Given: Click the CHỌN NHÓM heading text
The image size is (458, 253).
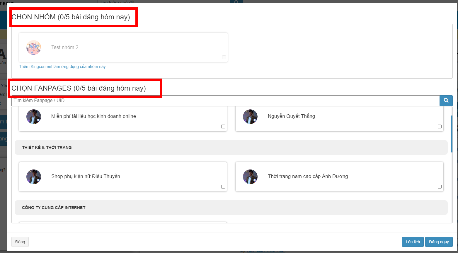Looking at the screenshot, I should 71,17.
